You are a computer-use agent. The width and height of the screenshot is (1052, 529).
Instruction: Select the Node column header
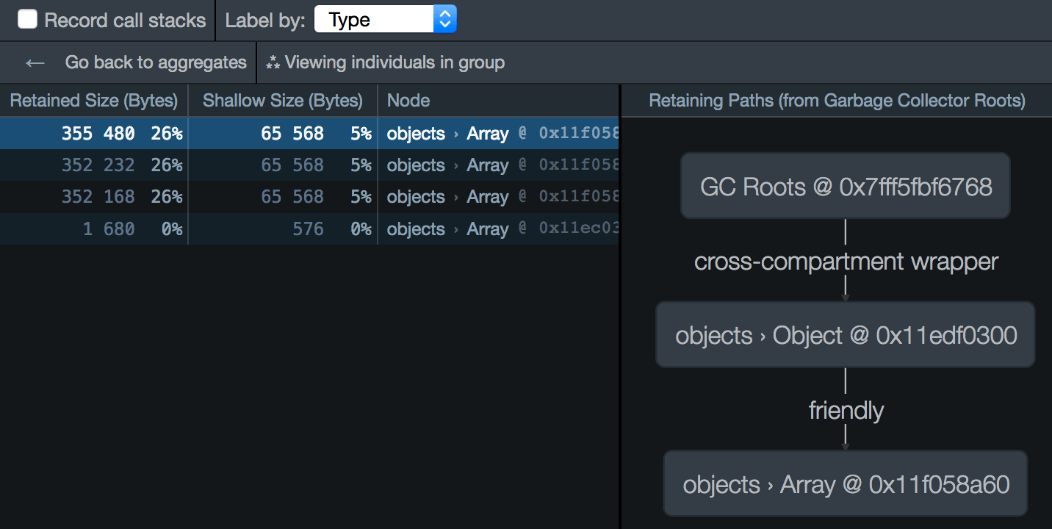tap(409, 100)
